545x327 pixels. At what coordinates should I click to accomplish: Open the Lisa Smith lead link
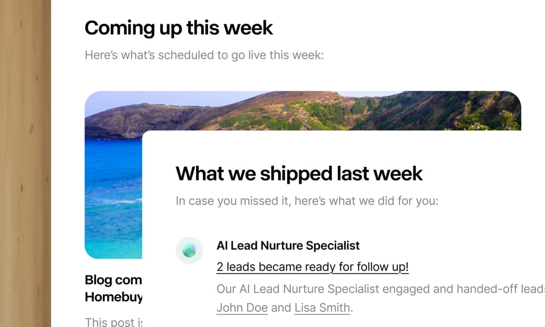coord(322,307)
